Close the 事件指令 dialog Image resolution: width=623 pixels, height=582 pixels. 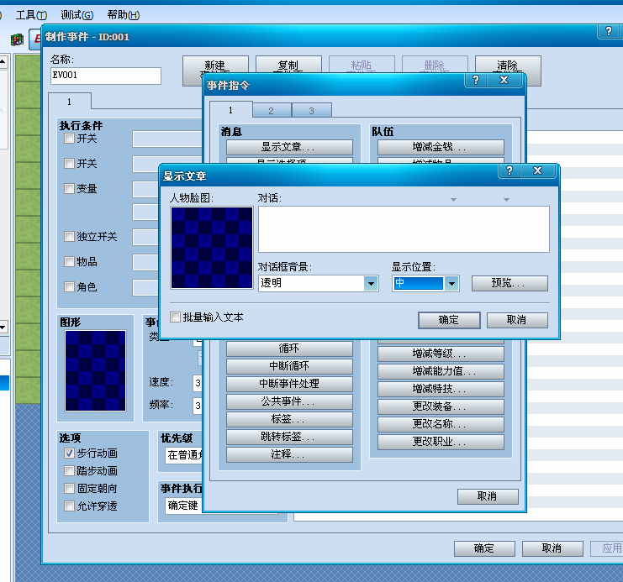coord(504,80)
